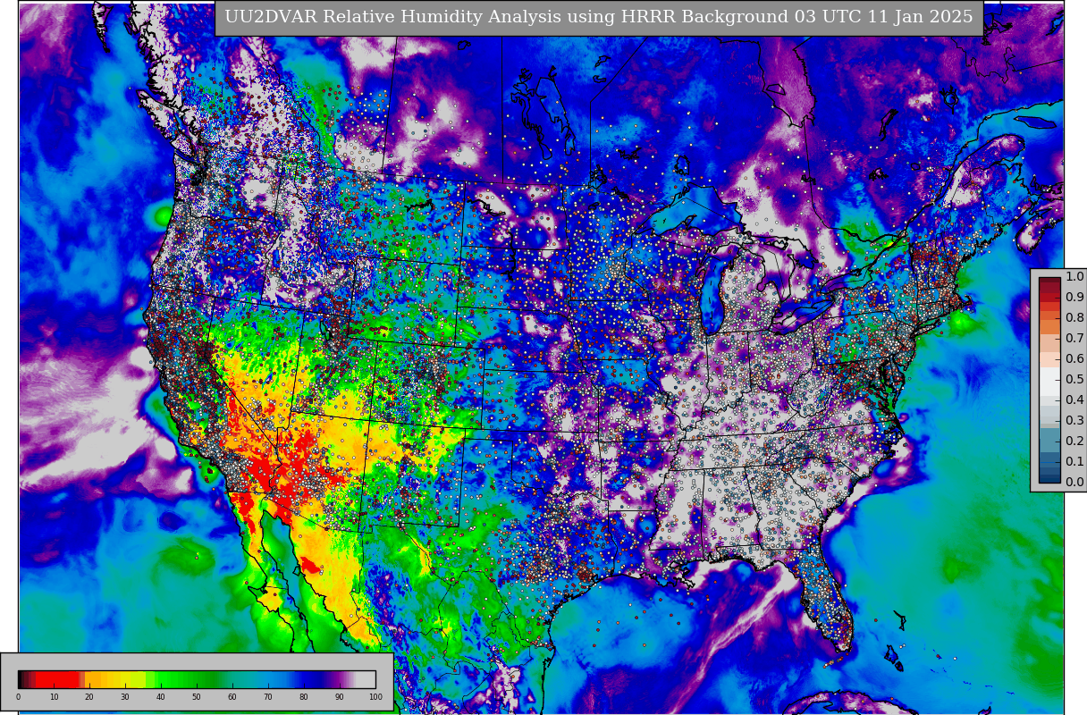Click the '0.4' label on right colorbar

click(x=1074, y=400)
